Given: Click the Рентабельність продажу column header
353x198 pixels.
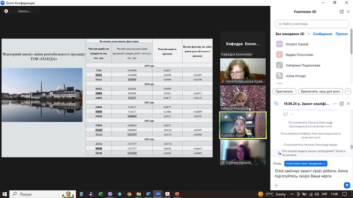Looking at the screenshot, I should tap(167, 51).
